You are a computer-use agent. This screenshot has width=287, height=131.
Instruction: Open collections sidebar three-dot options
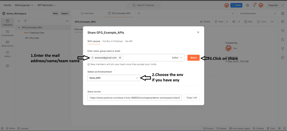[x=67, y=21]
